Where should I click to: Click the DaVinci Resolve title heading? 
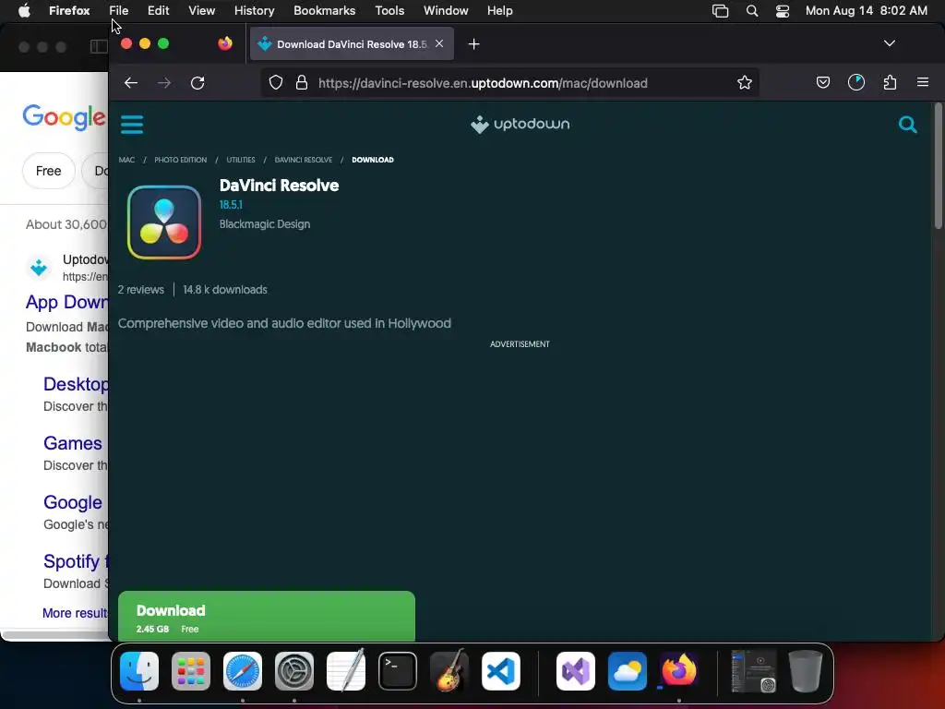click(279, 186)
